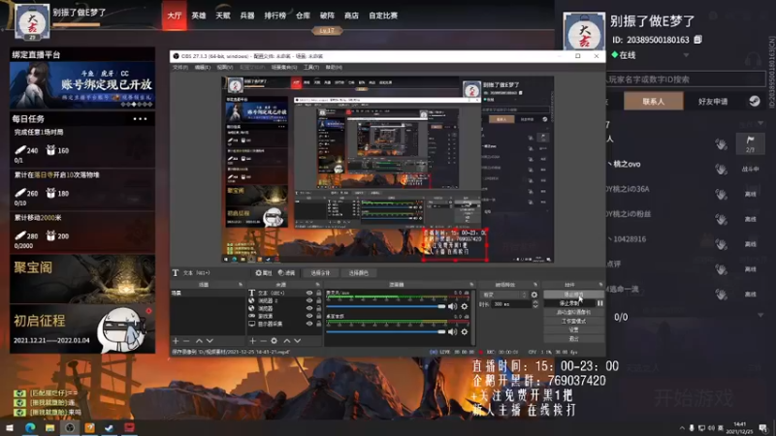
Task: Open Windows notification center
Action: tap(763, 427)
